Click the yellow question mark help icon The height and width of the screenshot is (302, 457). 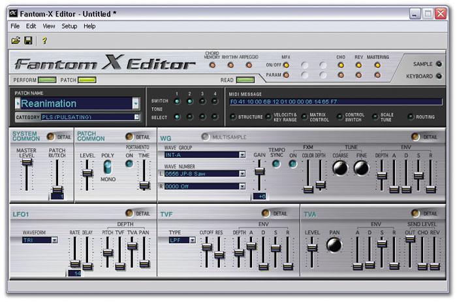click(44, 41)
